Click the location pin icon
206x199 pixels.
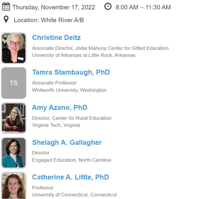pyautogui.click(x=6, y=19)
